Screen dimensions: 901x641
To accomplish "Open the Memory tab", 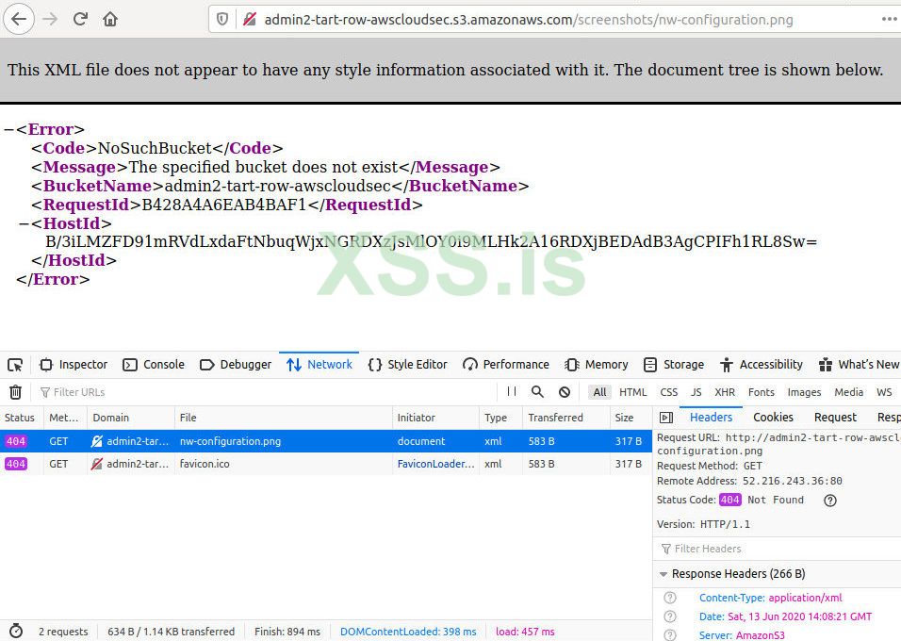I will pos(597,365).
